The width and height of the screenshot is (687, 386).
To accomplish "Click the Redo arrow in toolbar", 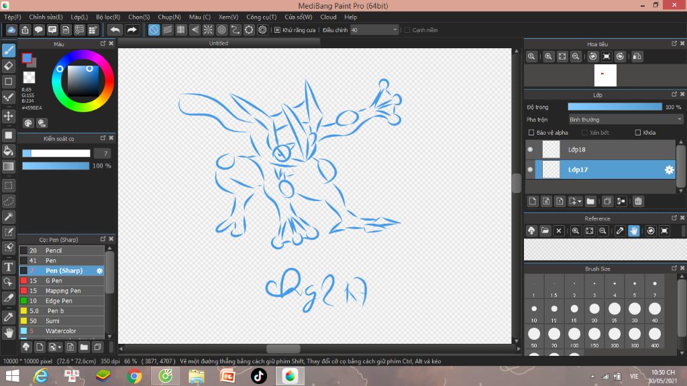I will 131,29.
